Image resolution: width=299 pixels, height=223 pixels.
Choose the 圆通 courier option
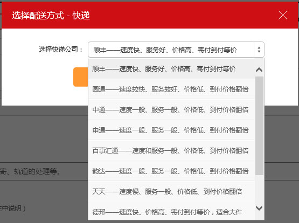pos(171,89)
